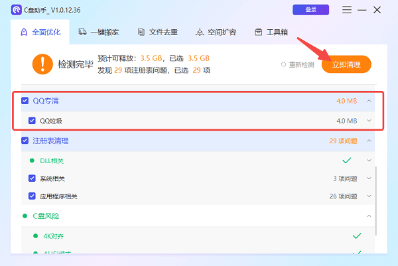
Task: Expand the 应用程序相关 row
Action: (369, 196)
